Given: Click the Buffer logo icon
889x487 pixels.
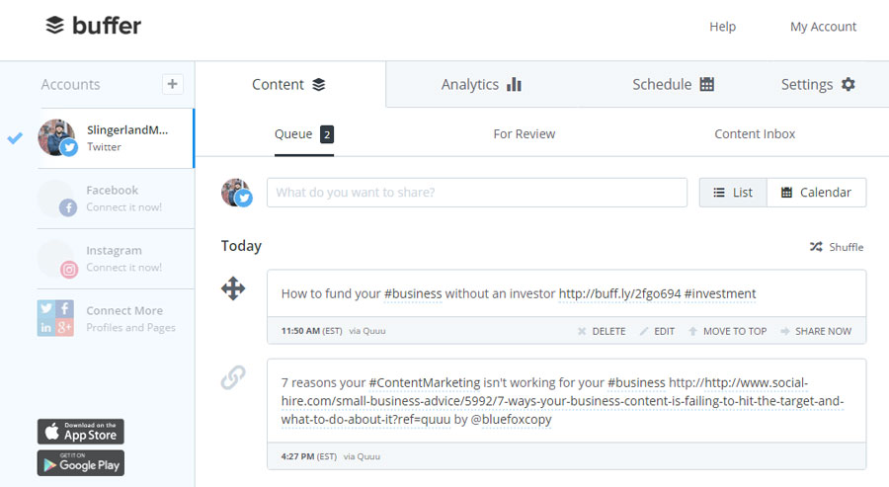Looking at the screenshot, I should (x=55, y=26).
